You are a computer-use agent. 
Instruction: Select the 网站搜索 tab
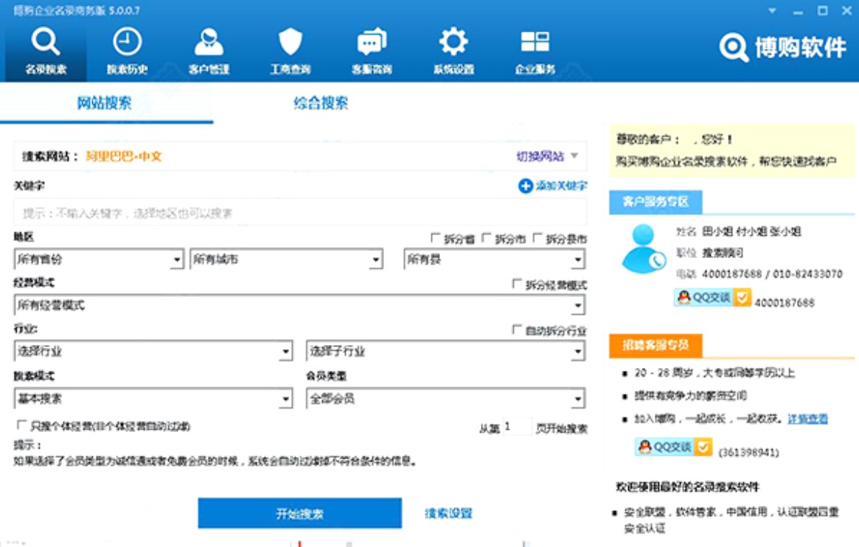(105, 103)
